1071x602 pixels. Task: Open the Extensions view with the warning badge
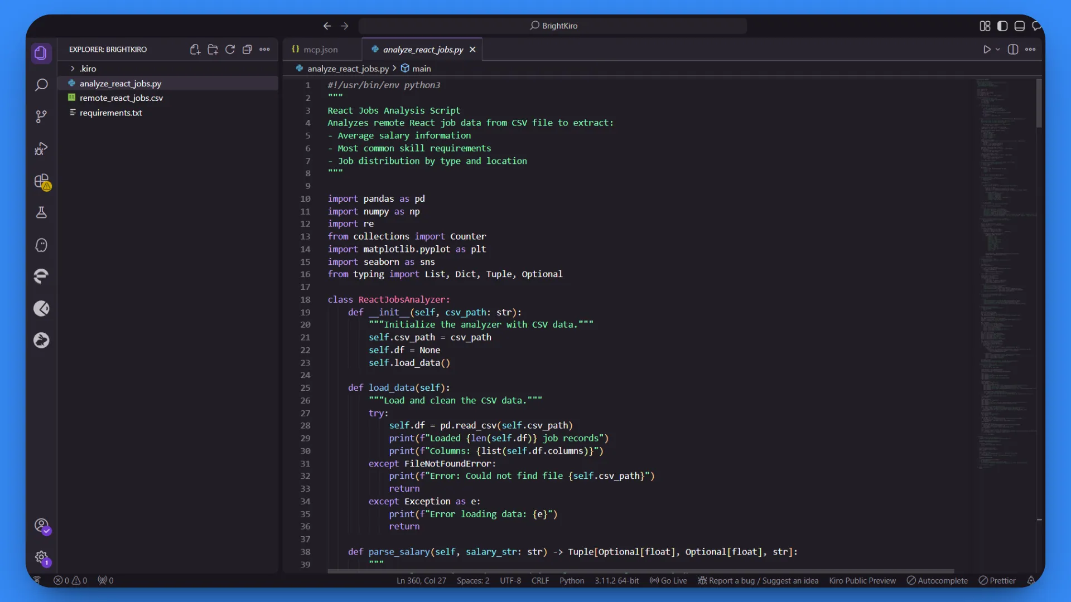pos(42,181)
